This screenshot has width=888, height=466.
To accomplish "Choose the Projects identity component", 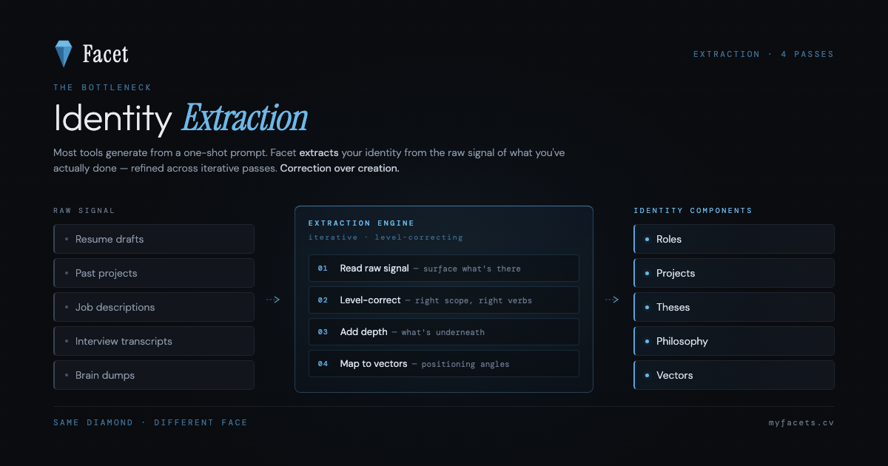I will [734, 273].
